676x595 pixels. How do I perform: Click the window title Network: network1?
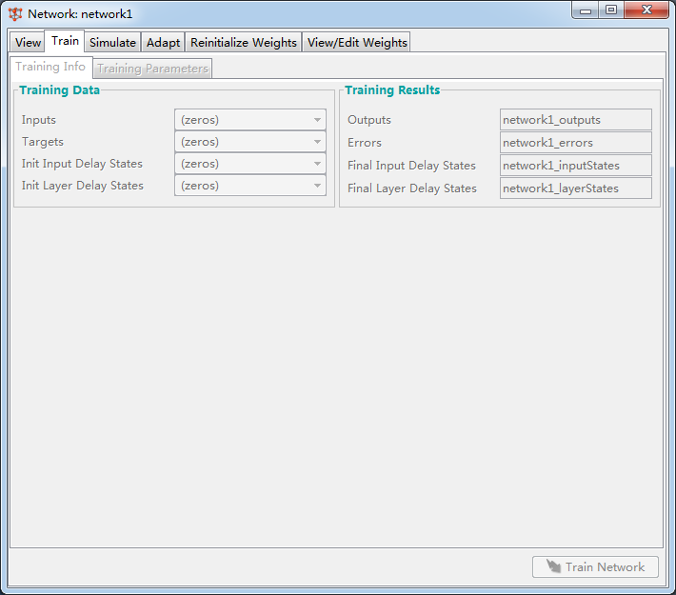(x=80, y=13)
